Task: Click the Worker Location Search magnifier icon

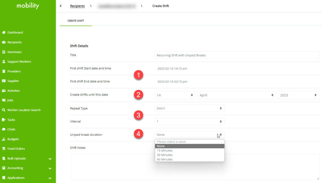Action: tap(4, 110)
